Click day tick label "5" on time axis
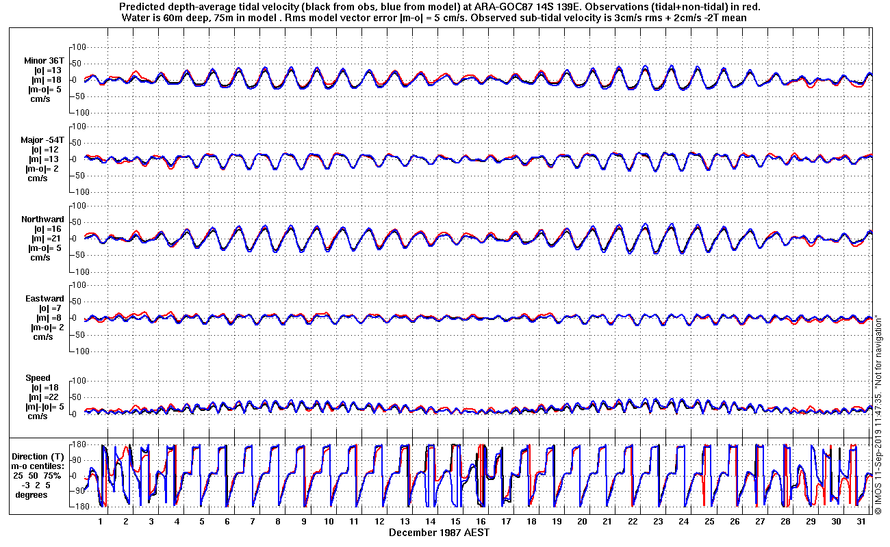The height and width of the screenshot is (547, 890). click(202, 521)
